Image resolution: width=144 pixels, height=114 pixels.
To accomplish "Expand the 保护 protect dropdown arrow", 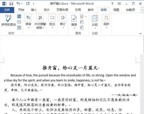I will (107, 28).
